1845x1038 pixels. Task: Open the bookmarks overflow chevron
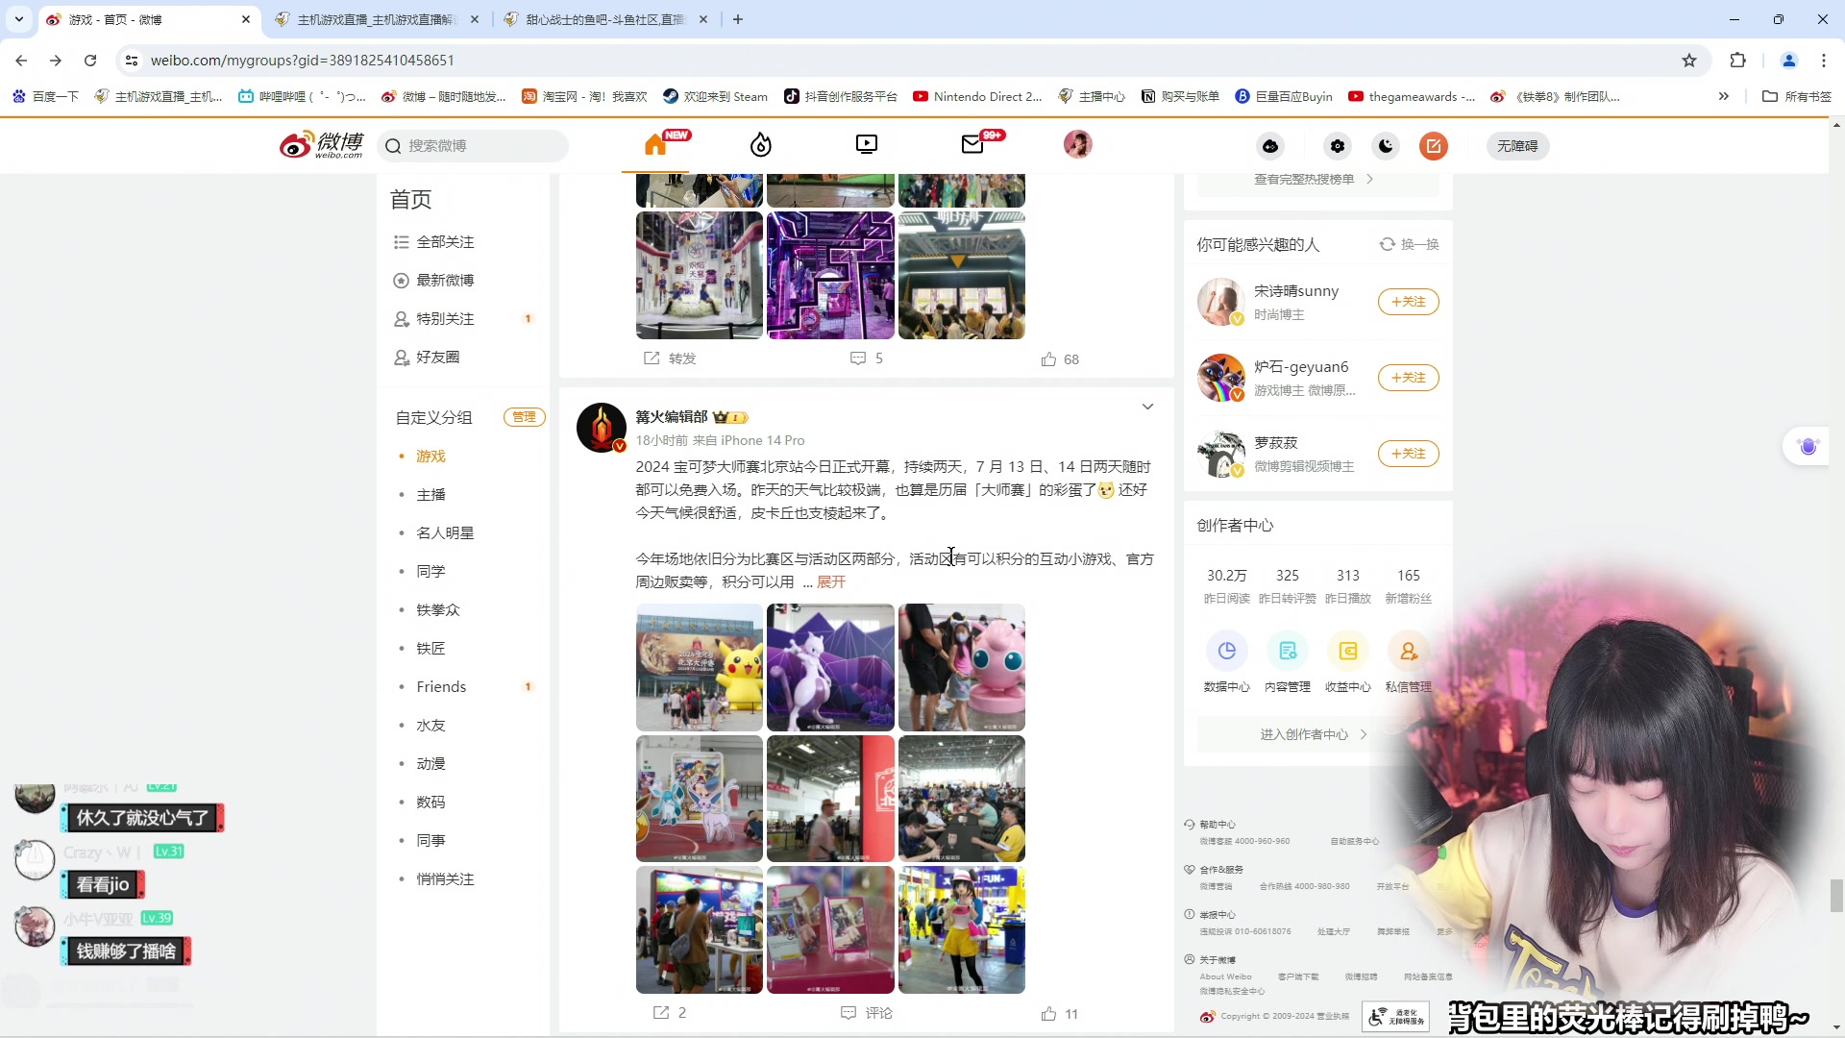pos(1725,96)
